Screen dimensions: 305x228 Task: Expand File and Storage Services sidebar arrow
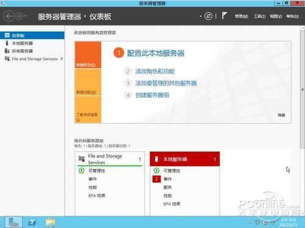62,58
